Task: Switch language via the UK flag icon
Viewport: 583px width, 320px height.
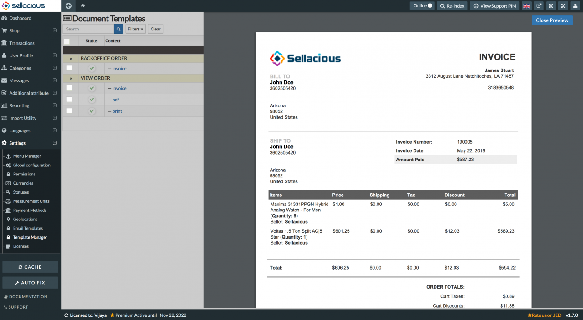Action: point(527,6)
